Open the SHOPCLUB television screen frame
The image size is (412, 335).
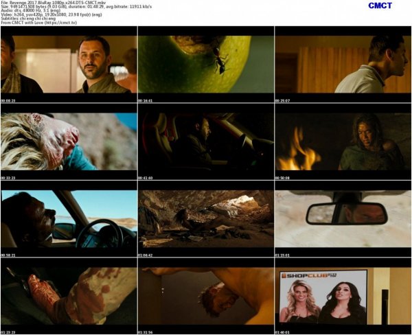click(343, 296)
